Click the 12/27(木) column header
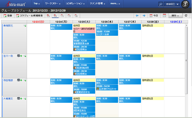 130,22
